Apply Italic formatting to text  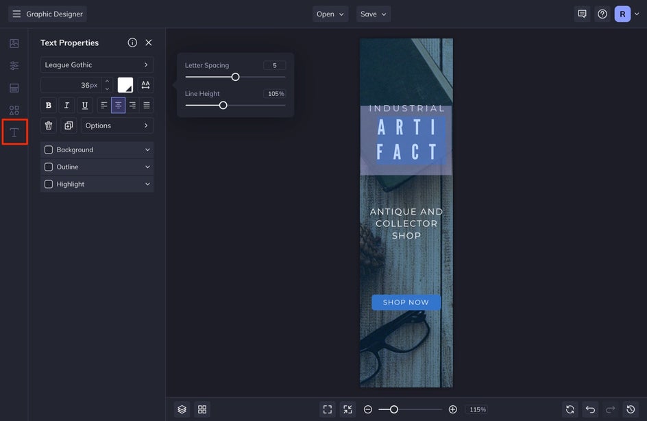click(66, 105)
